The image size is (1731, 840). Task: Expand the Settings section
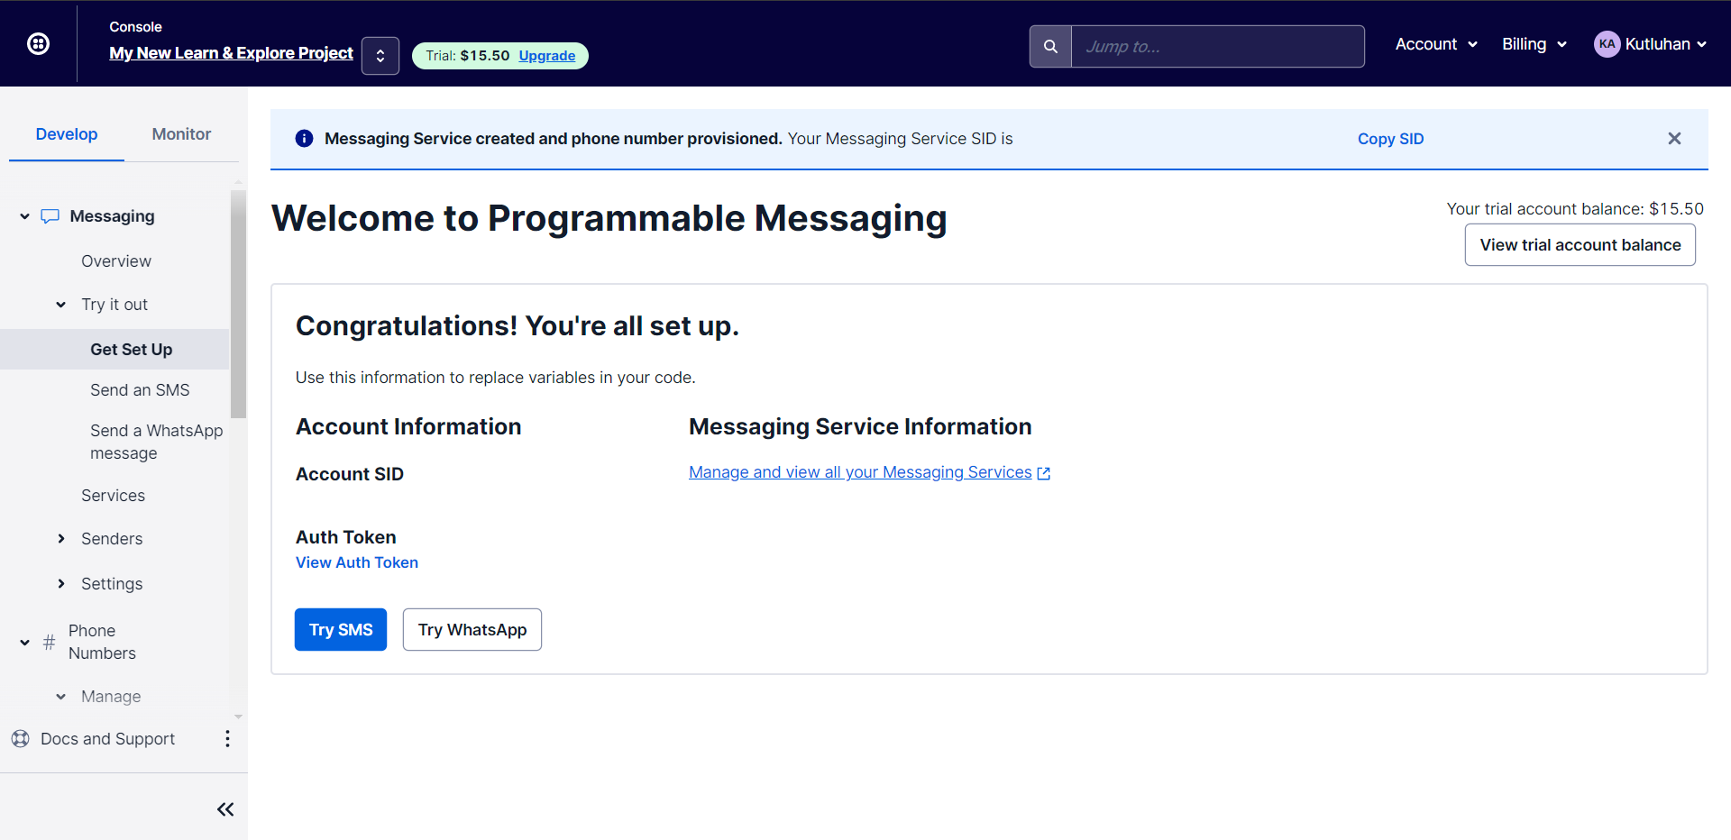61,583
